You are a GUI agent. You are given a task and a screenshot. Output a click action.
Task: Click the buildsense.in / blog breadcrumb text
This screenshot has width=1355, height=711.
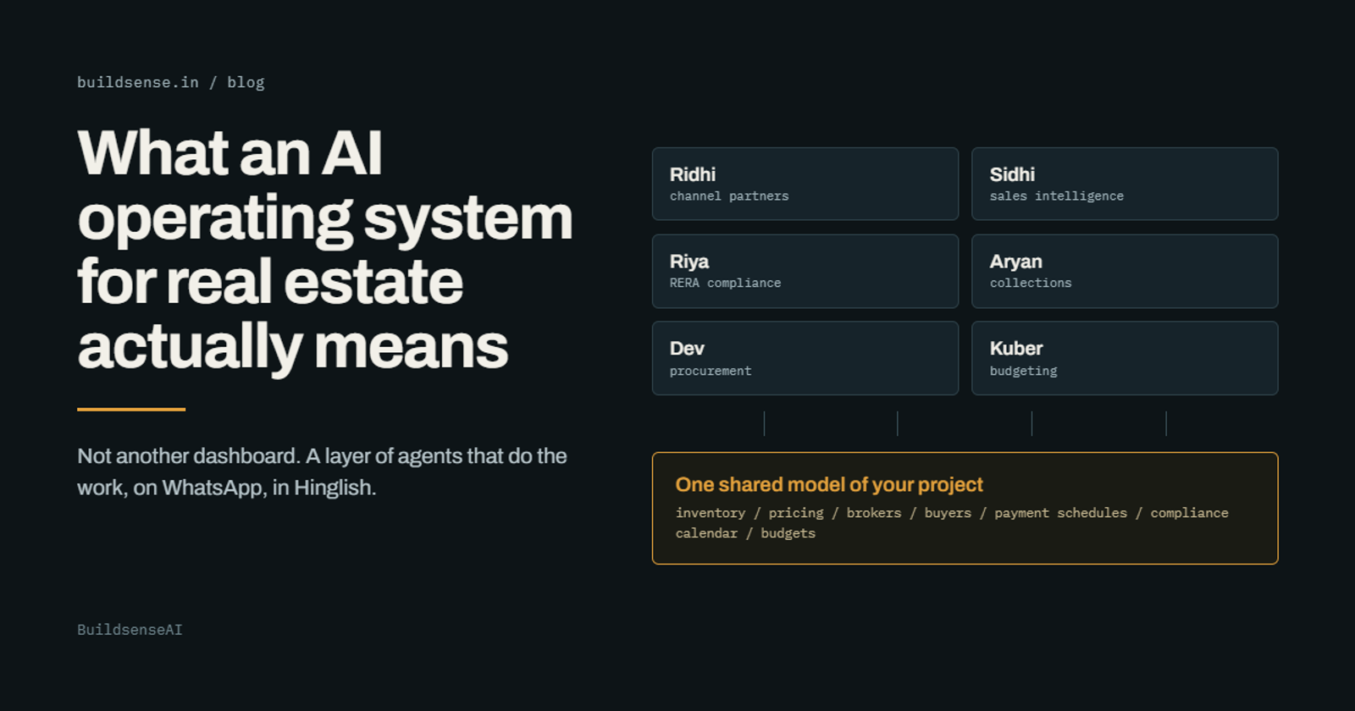coord(170,82)
